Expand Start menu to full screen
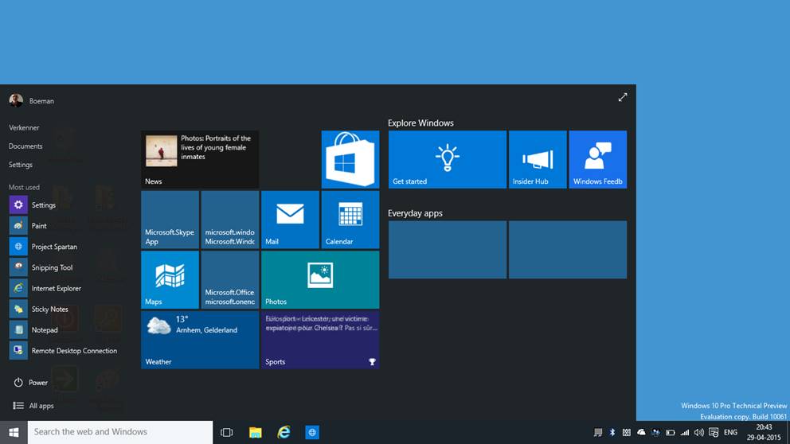The height and width of the screenshot is (444, 790). 622,97
